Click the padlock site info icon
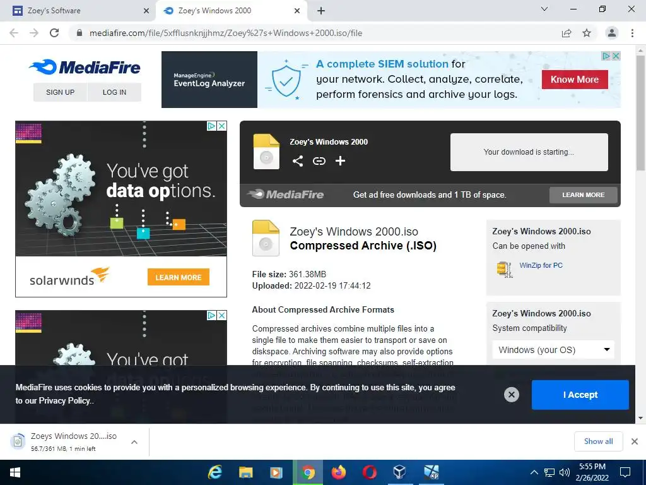 click(79, 33)
